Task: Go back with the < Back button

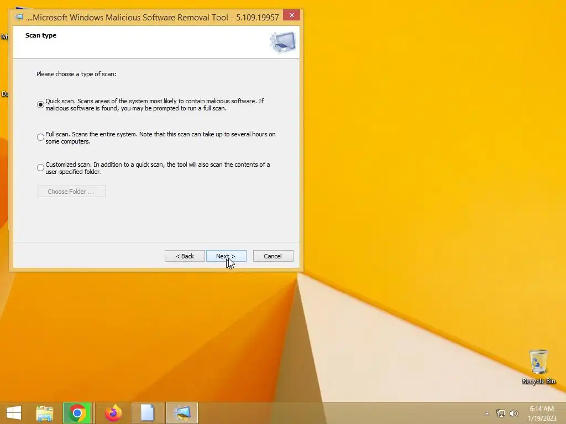Action: coord(185,256)
